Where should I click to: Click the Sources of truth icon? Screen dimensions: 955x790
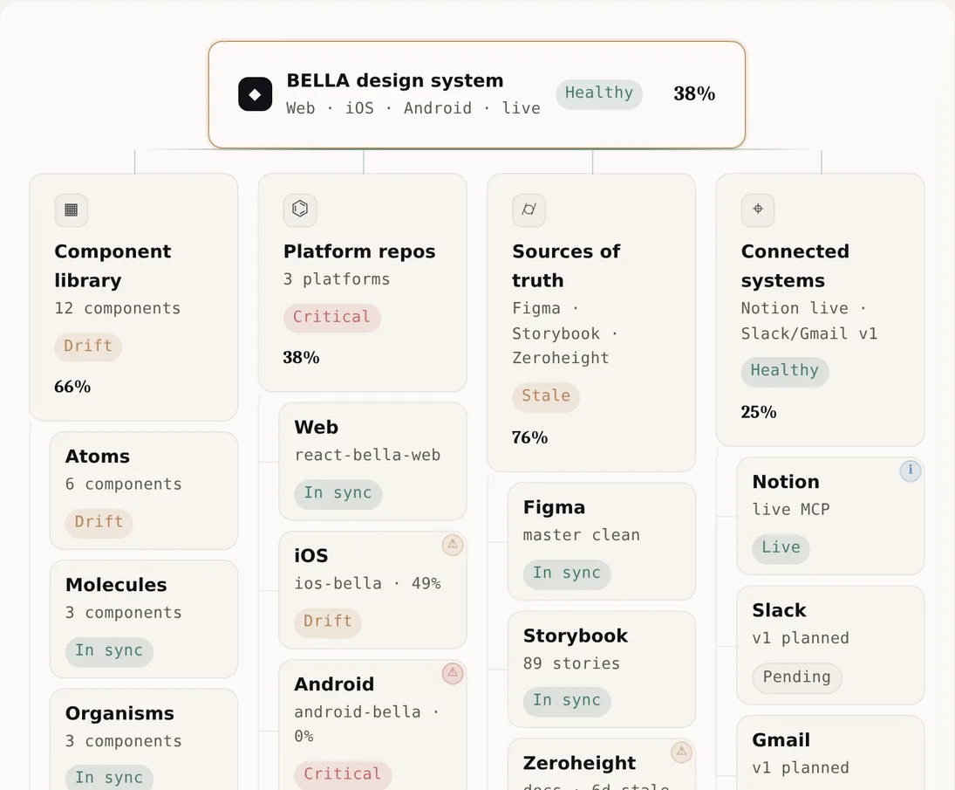[529, 210]
